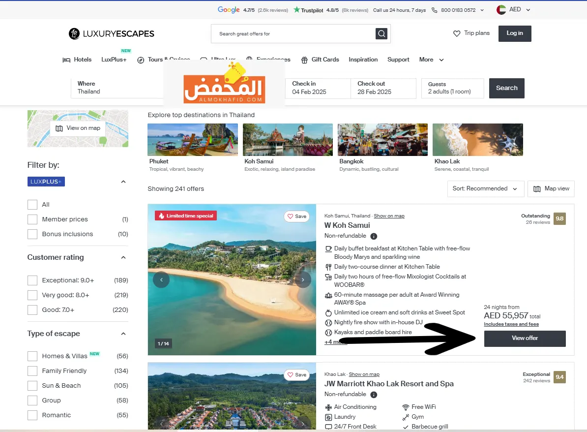The image size is (587, 432).
Task: Click the Gift Cards gift icon
Action: (x=305, y=60)
